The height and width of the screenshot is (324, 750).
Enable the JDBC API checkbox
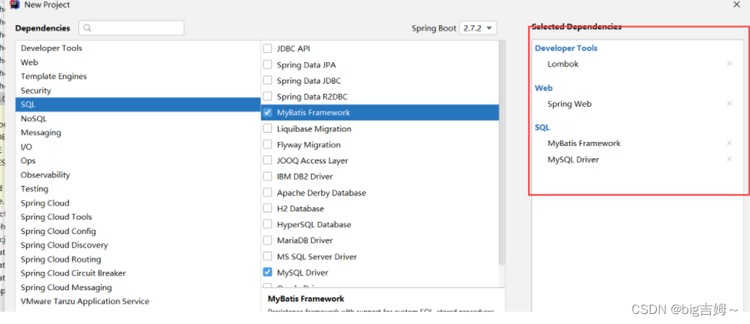click(267, 48)
